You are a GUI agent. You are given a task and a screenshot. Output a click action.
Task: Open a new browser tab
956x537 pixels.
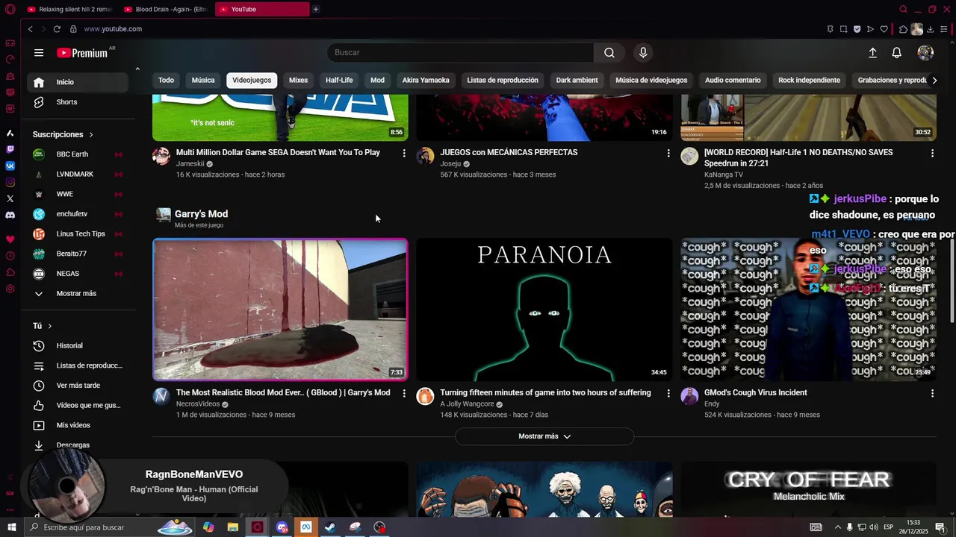(316, 9)
